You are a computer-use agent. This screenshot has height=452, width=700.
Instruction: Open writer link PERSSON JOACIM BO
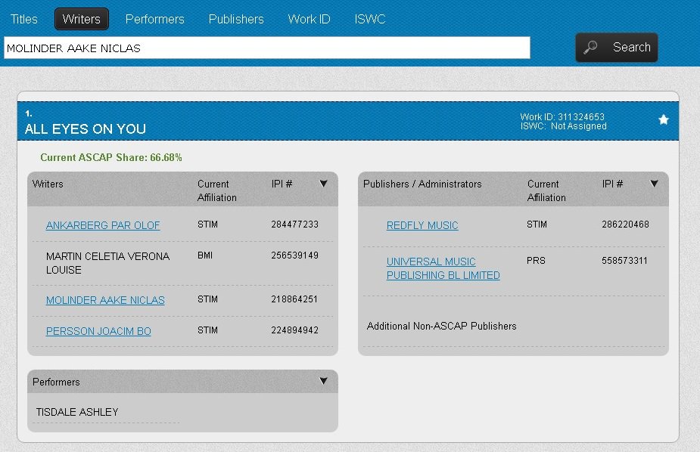click(x=98, y=331)
